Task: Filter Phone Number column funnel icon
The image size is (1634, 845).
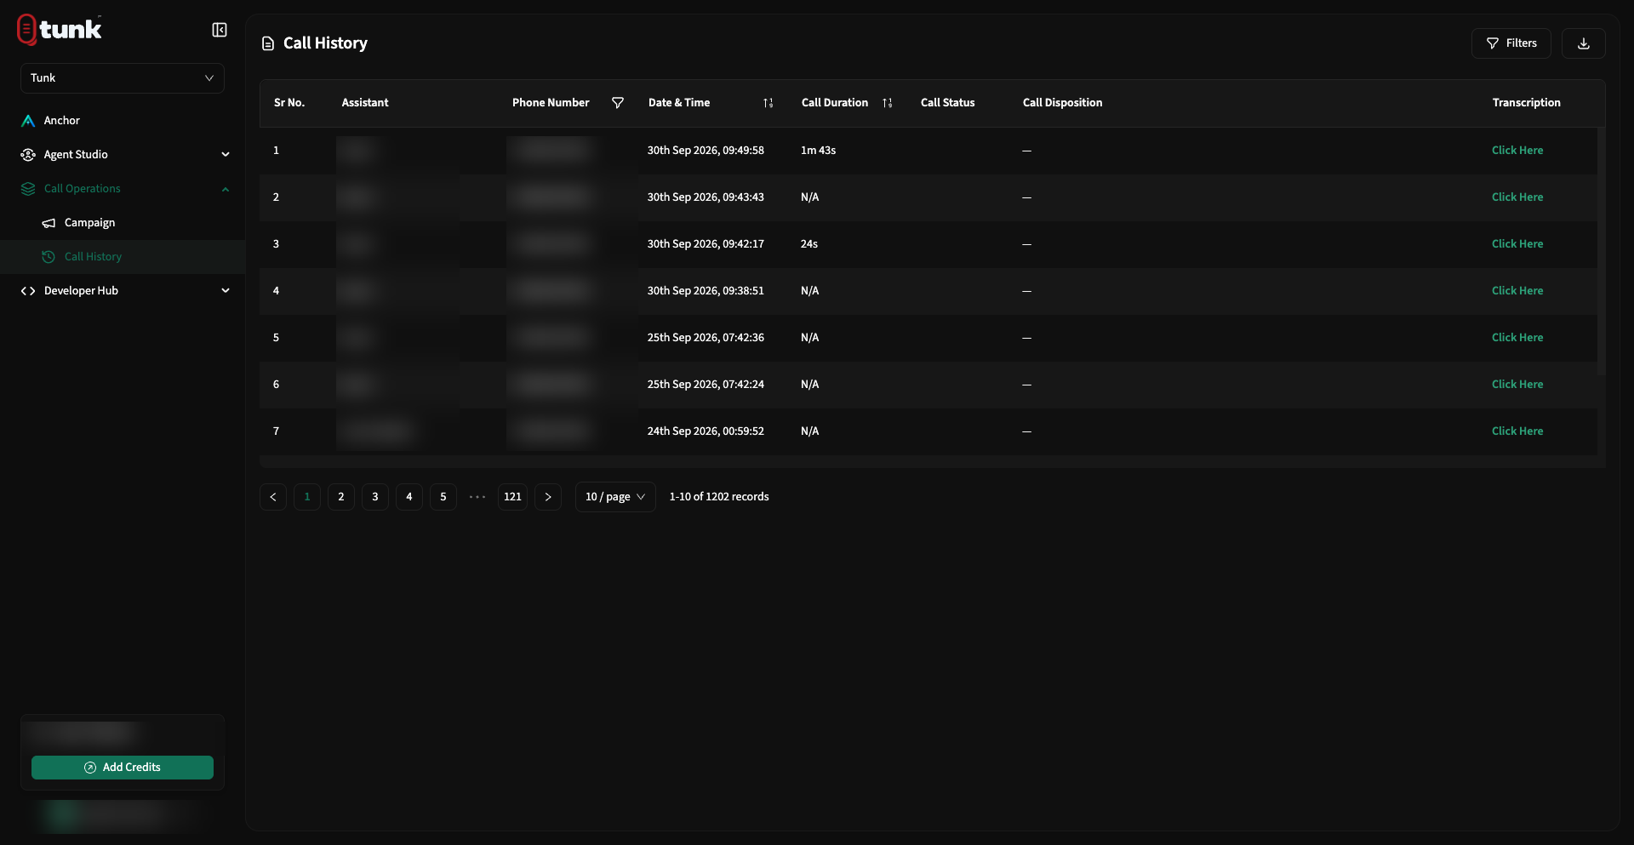Action: tap(618, 103)
